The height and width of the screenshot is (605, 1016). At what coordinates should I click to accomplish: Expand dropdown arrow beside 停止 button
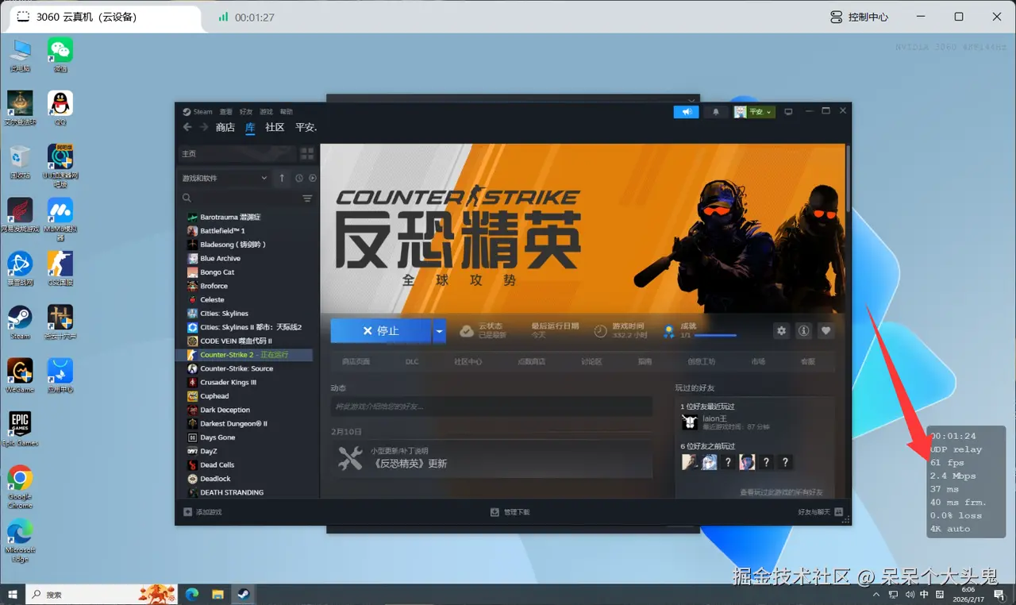pos(440,331)
